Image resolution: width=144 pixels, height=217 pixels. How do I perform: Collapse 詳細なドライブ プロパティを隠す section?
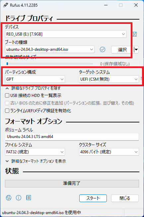[33, 88]
